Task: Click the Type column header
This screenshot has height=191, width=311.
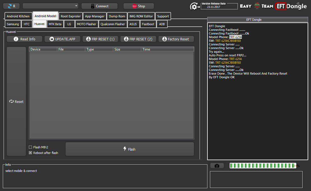Action: pyautogui.click(x=99, y=49)
